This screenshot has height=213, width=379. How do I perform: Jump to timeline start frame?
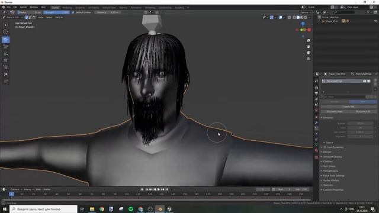(146, 189)
